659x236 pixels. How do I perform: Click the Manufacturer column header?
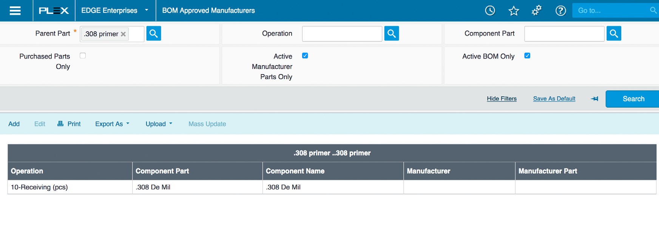point(459,171)
